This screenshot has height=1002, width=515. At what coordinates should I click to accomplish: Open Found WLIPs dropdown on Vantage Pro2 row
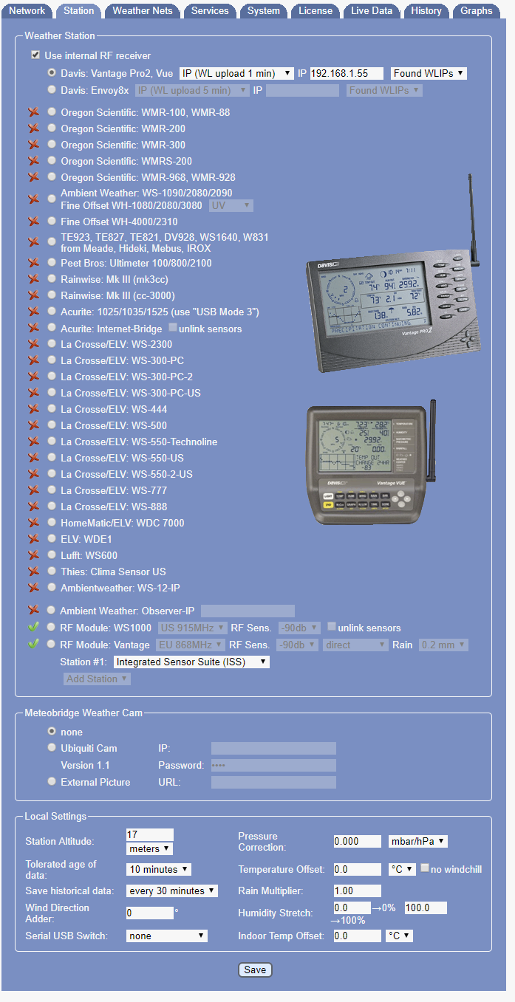click(x=429, y=73)
